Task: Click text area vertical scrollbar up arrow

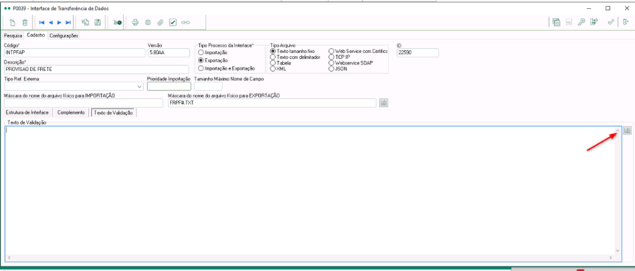Action: 618,130
